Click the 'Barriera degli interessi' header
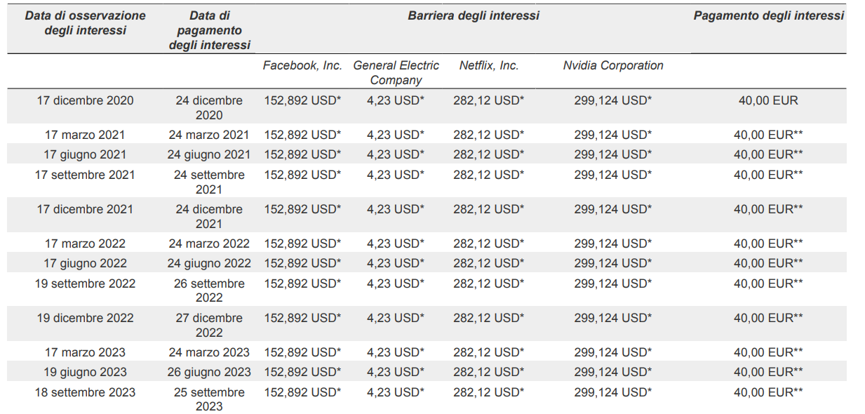This screenshot has height=414, width=865. coord(474,15)
